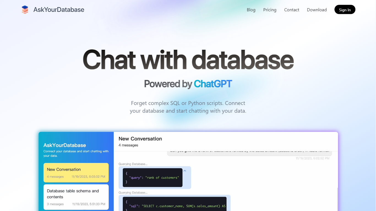Click the 'rank of customers' query code block
This screenshot has width=376, height=211.
(152, 177)
